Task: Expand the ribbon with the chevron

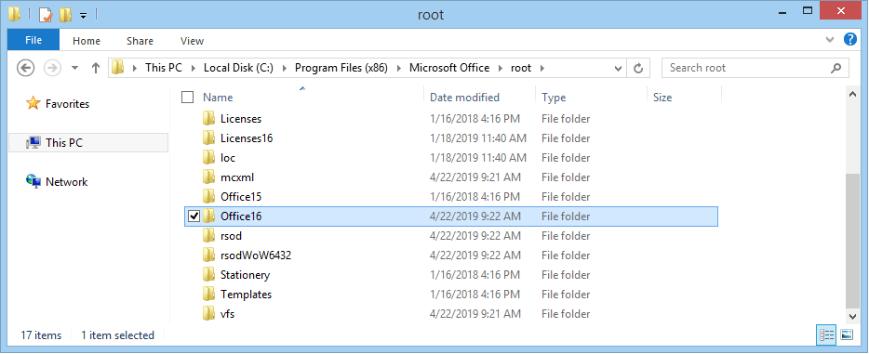Action: (x=830, y=39)
